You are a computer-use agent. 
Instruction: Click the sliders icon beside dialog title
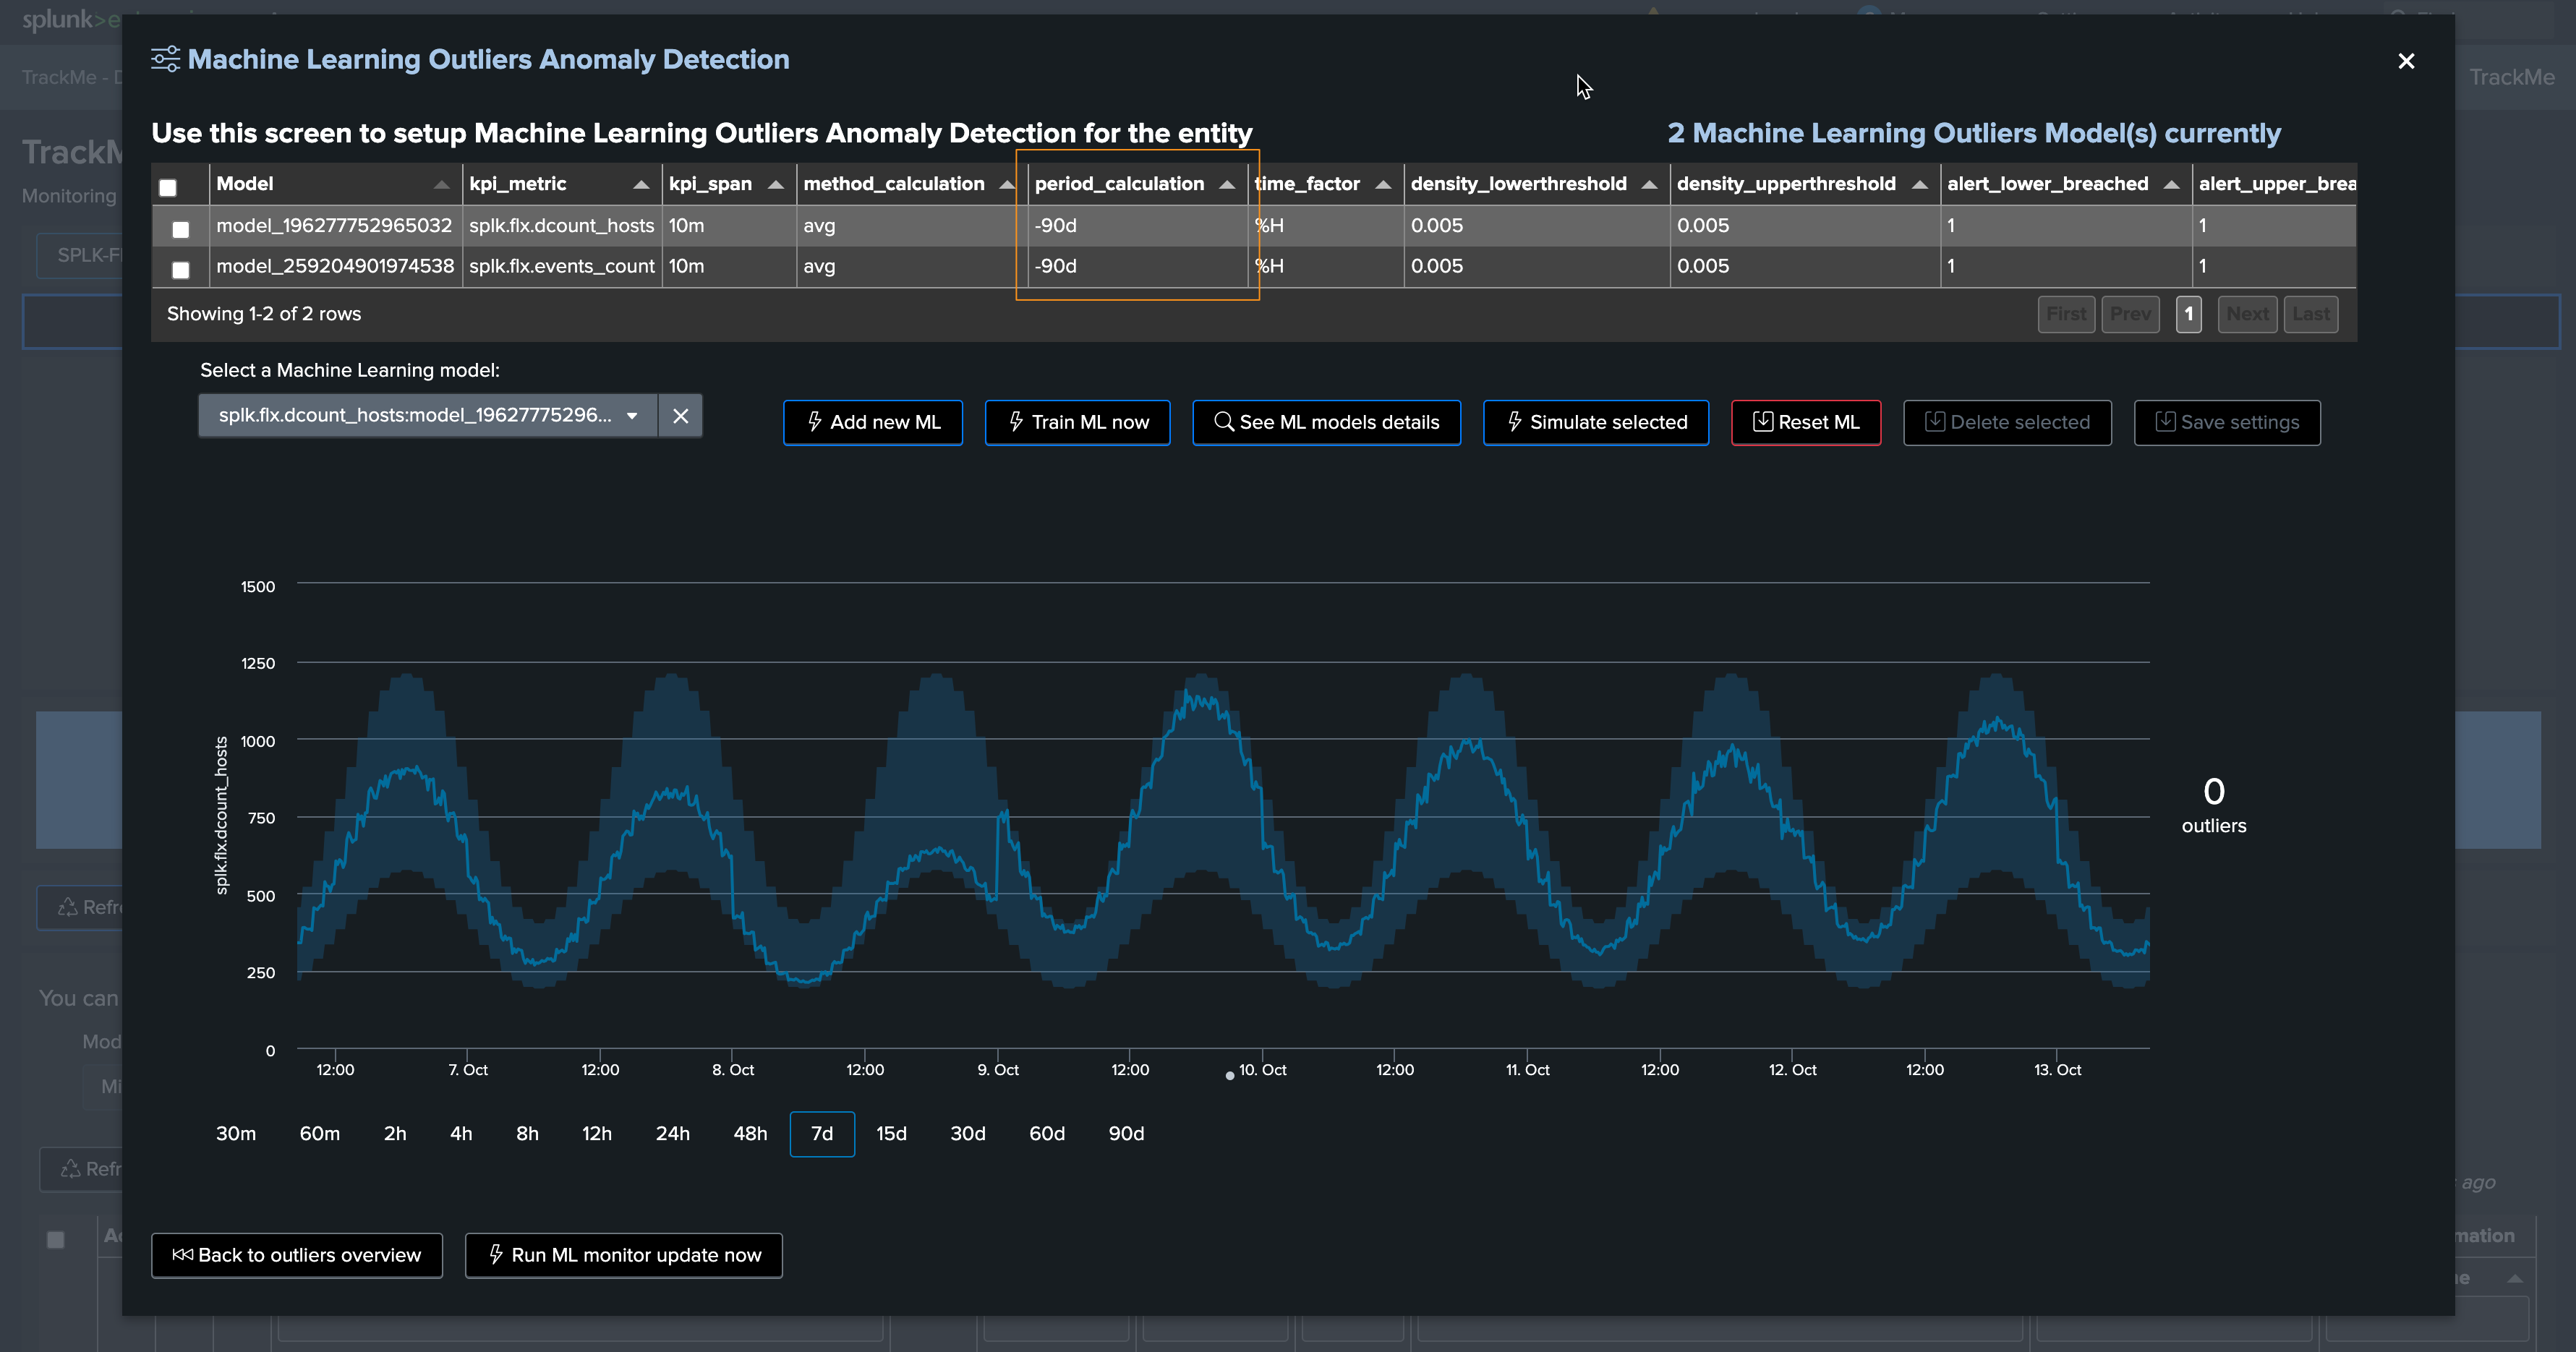pos(165,59)
